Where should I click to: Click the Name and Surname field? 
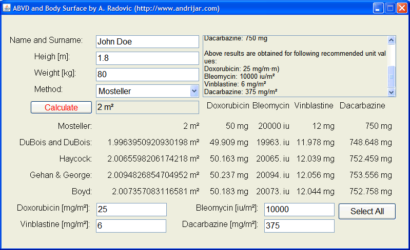pyautogui.click(x=147, y=42)
